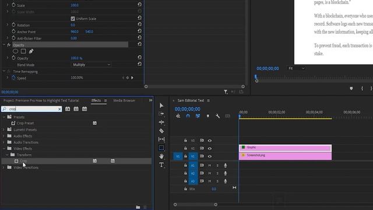The width and height of the screenshot is (373, 210).
Task: Select free draw bezier pen mask
Action: click(x=31, y=51)
